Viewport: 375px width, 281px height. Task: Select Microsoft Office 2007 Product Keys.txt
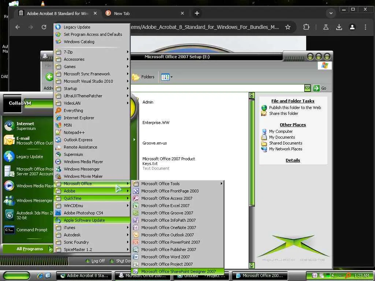coord(168,161)
